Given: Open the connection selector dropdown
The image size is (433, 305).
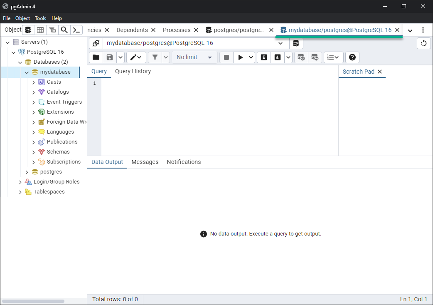Looking at the screenshot, I should coord(280,43).
